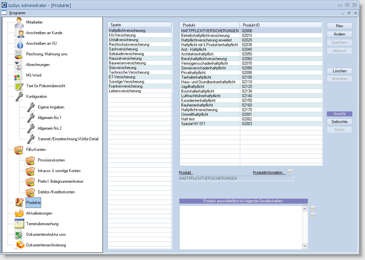365x260 pixels.
Task: Select the Konfiguration tree node
Action: pos(36,97)
